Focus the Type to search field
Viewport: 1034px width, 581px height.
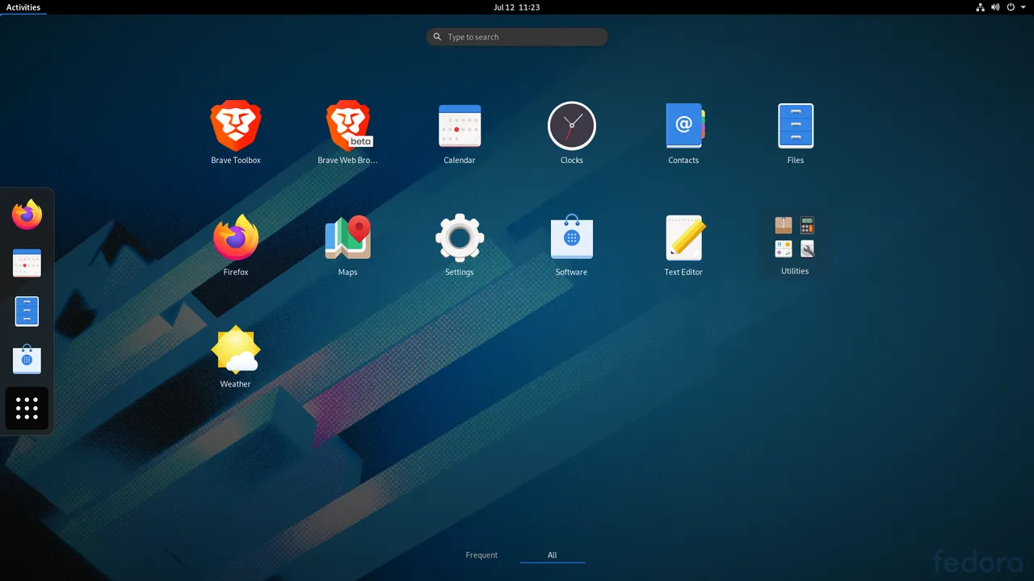[x=517, y=37]
